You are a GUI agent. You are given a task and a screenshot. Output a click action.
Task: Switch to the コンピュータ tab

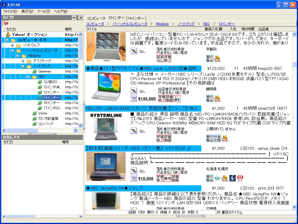point(96,18)
